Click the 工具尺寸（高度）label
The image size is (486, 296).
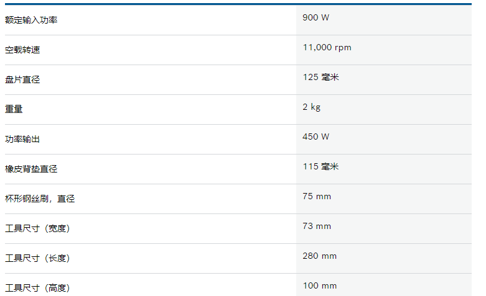(x=37, y=288)
